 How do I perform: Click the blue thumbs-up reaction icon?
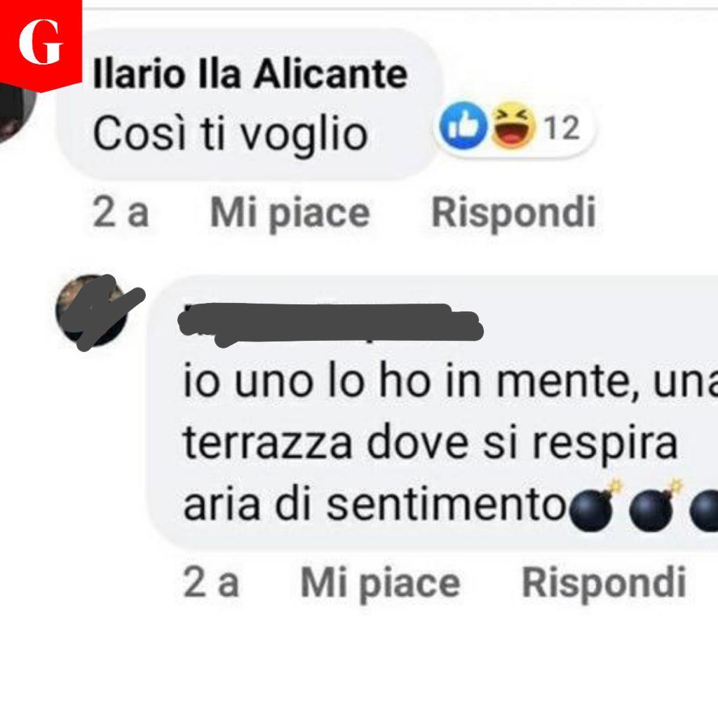click(x=463, y=126)
